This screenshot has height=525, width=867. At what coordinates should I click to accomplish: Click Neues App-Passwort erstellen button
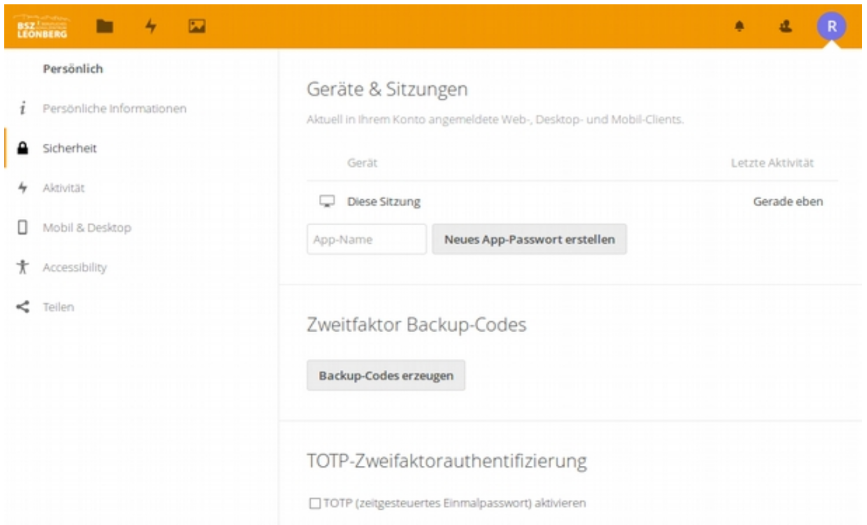point(529,240)
